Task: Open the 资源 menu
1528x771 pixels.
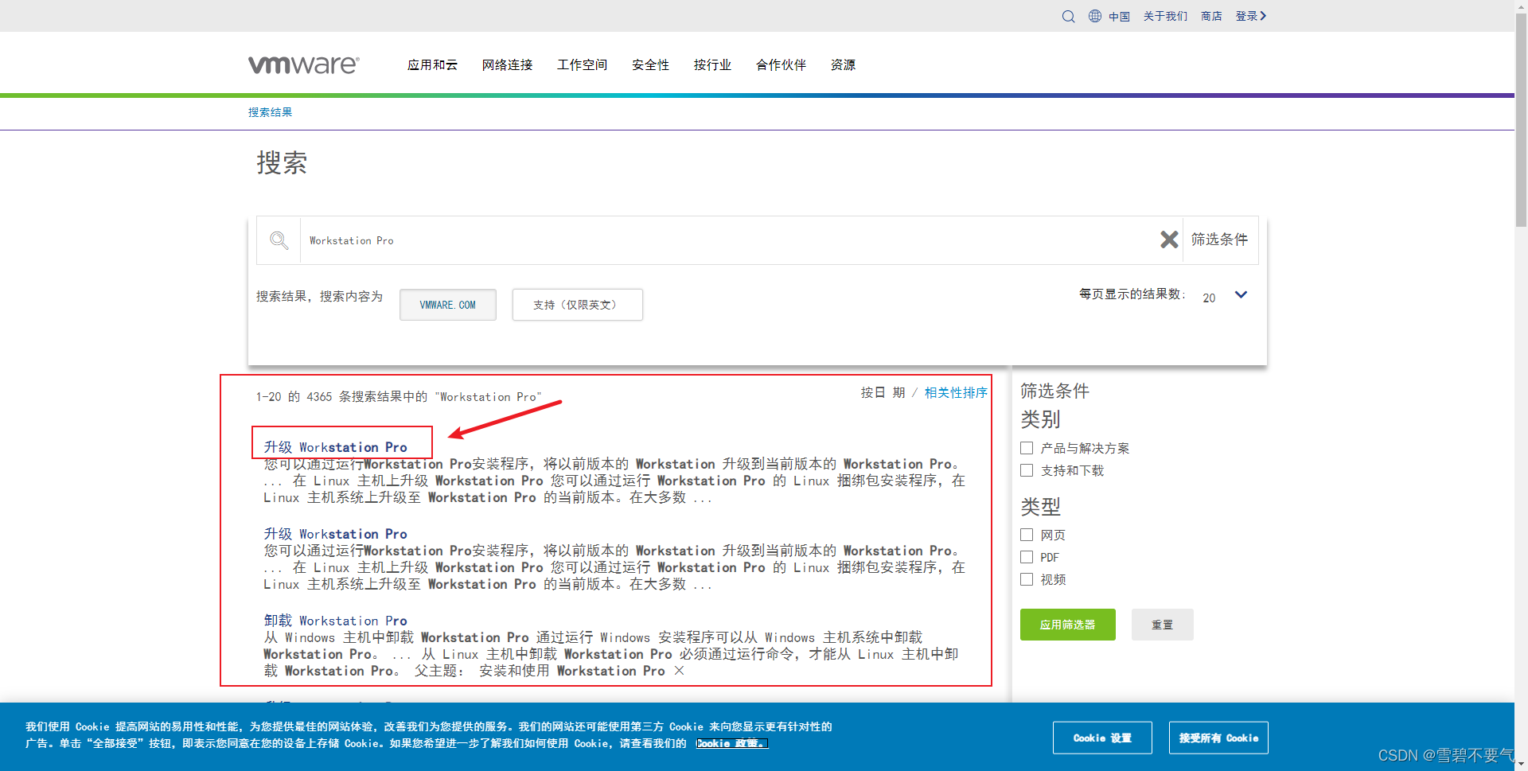Action: click(x=843, y=65)
